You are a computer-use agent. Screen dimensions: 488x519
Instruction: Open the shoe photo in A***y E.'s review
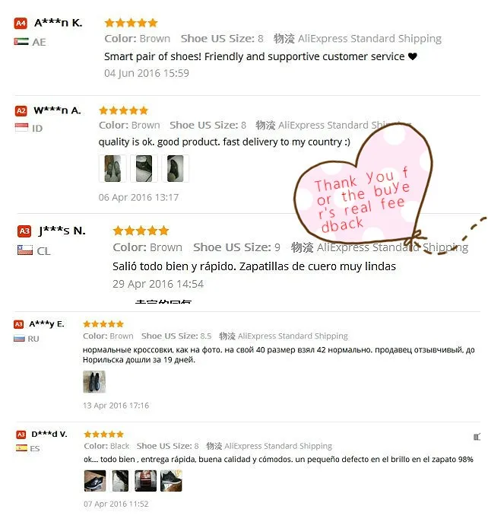(94, 381)
